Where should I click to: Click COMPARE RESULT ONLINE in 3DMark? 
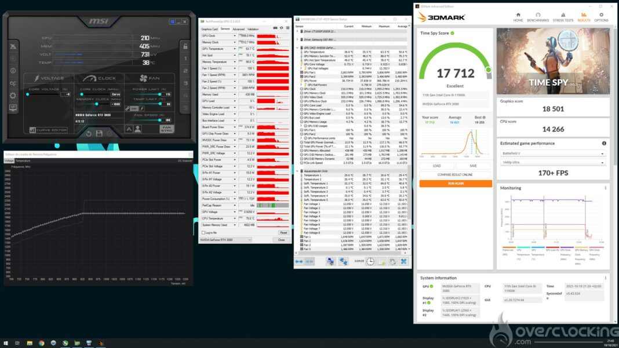tap(455, 175)
